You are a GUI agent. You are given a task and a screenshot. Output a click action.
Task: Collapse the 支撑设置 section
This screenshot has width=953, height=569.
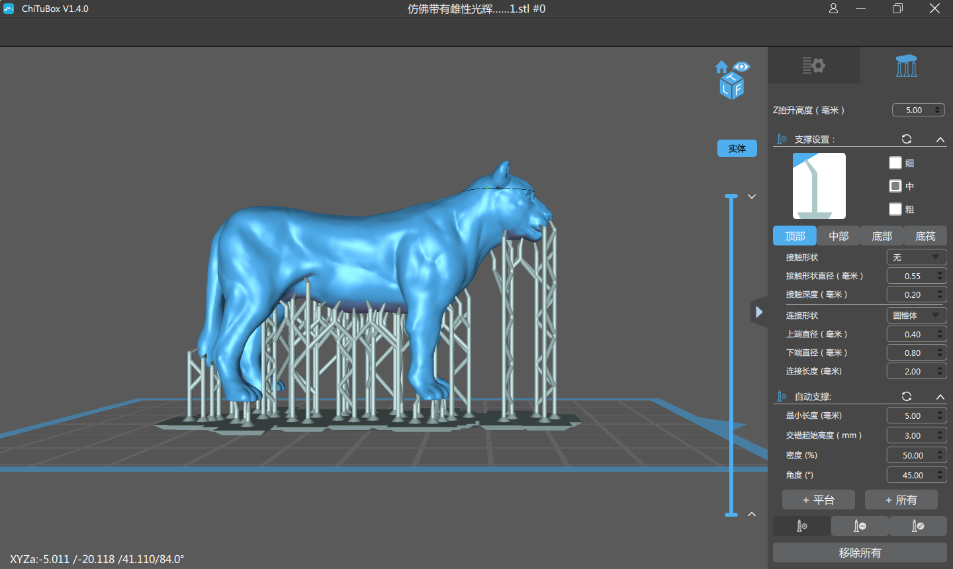(940, 140)
